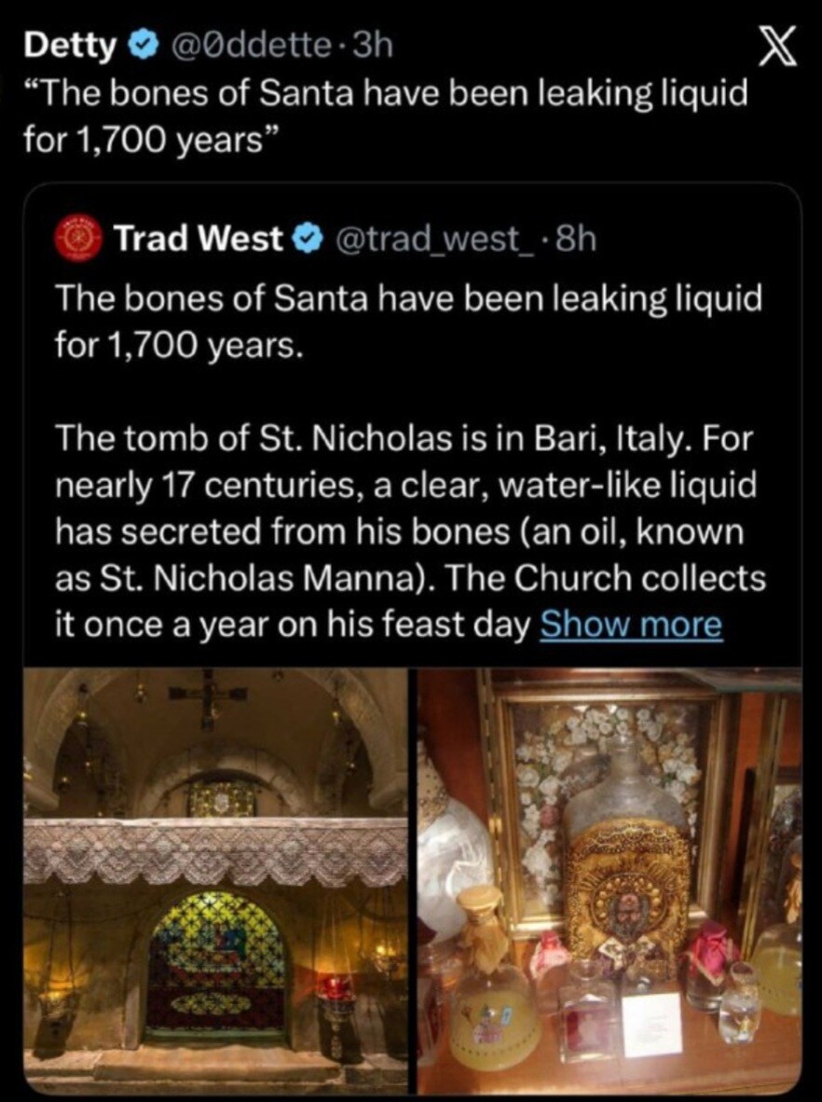Open the Detty profile name

[72, 45]
